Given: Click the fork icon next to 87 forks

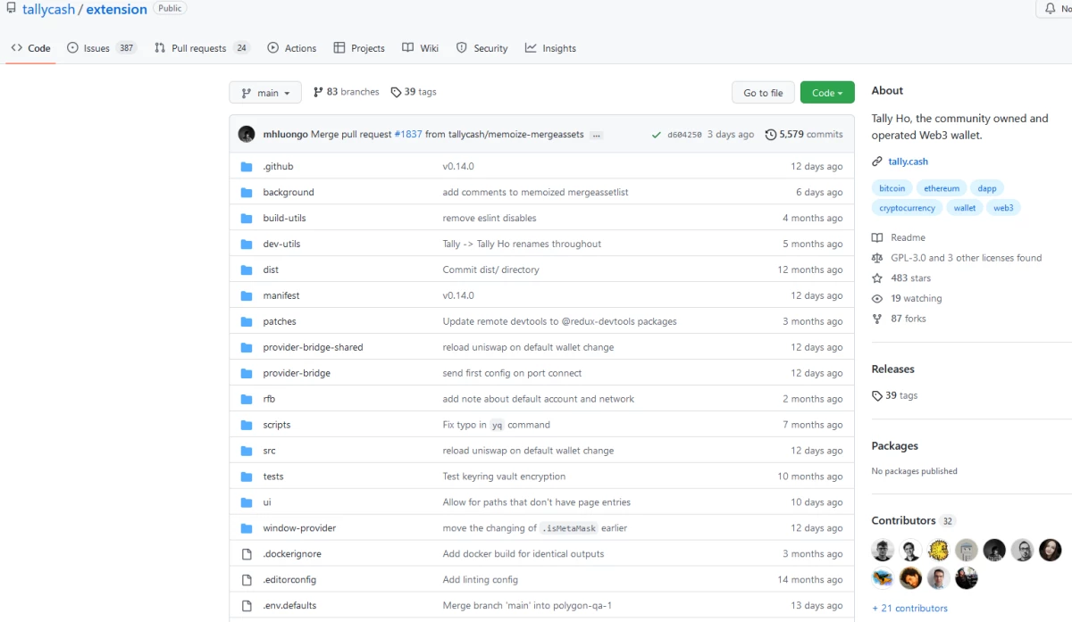Looking at the screenshot, I should (877, 319).
